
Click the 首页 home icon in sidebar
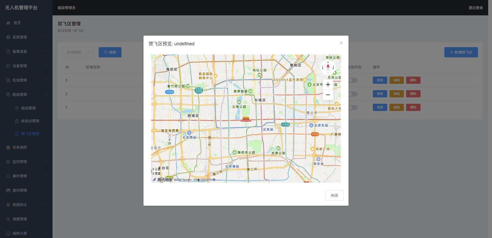[8, 23]
